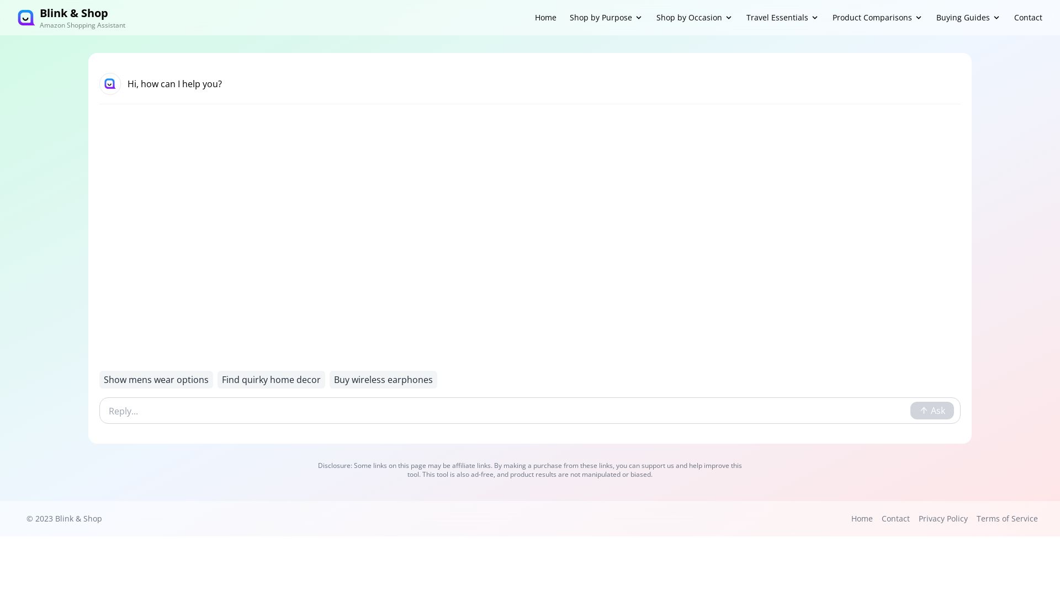Open the Travel Essentials dropdown

click(782, 17)
